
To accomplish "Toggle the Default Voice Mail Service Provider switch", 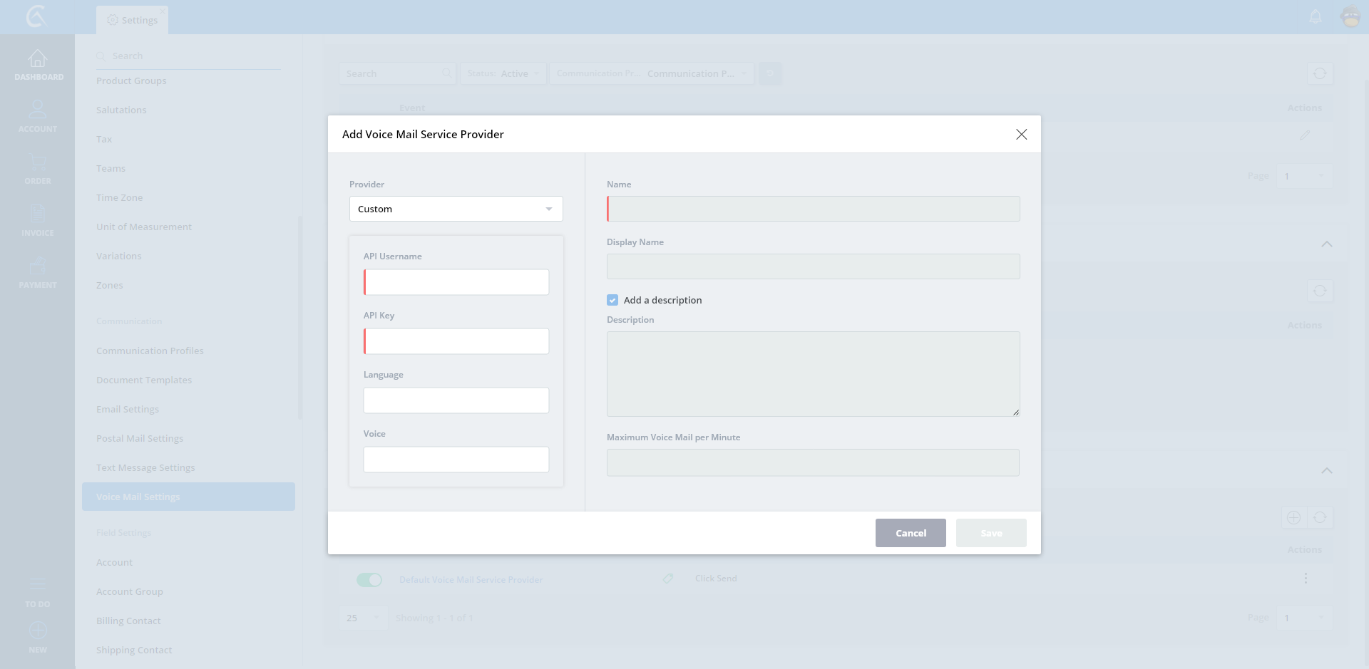I will pyautogui.click(x=369, y=580).
